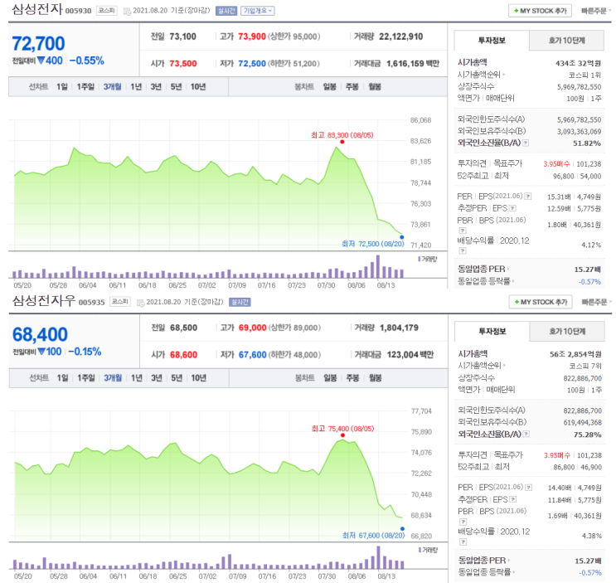Image resolution: width=616 pixels, height=583 pixels.
Task: Open help icon next to 삼성전자우 외국인소진율(B/A)
Action: (x=526, y=434)
